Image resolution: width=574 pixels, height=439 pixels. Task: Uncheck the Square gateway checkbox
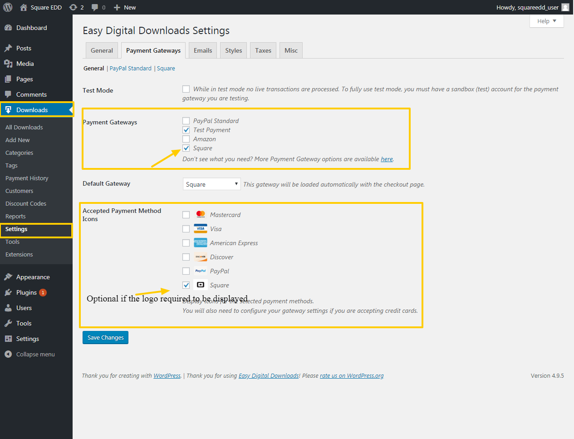186,148
